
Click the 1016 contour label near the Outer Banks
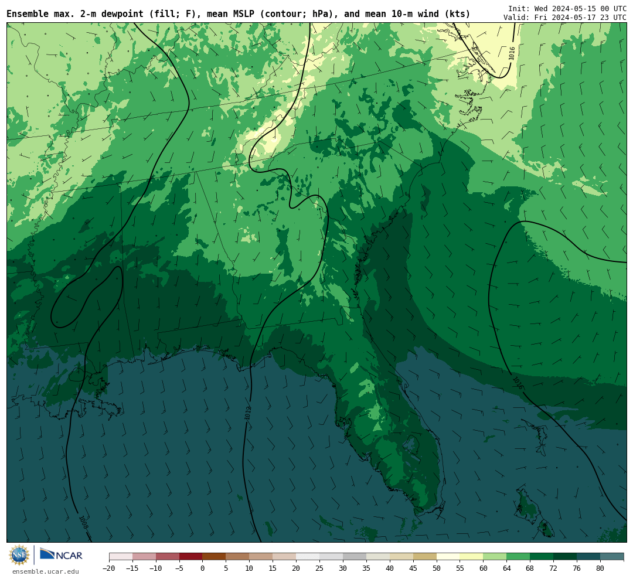click(x=512, y=53)
